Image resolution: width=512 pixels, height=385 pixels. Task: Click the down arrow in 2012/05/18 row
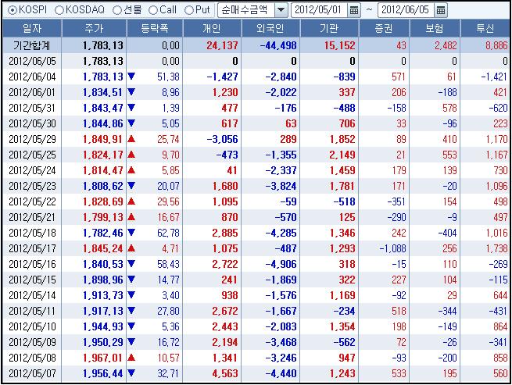131,233
